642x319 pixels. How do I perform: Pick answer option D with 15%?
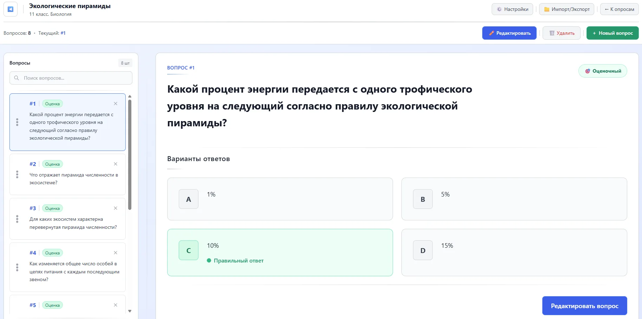point(514,252)
